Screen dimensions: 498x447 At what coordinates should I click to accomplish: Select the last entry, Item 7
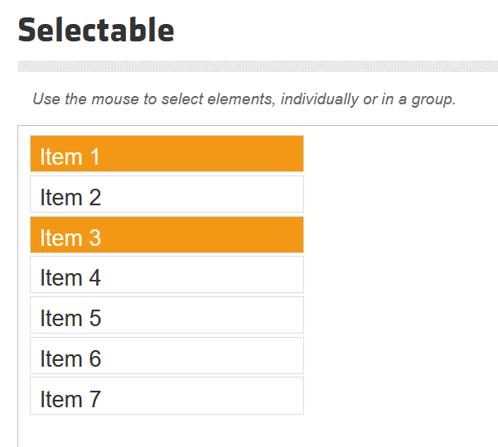click(167, 396)
